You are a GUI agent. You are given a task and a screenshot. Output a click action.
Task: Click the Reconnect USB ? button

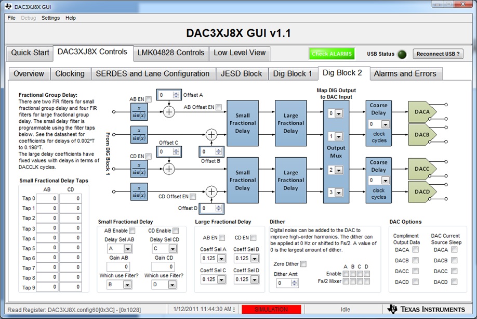coord(438,54)
